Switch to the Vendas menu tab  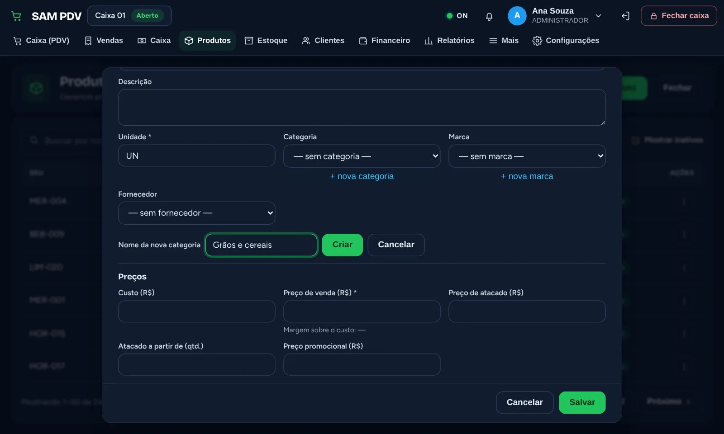(104, 41)
